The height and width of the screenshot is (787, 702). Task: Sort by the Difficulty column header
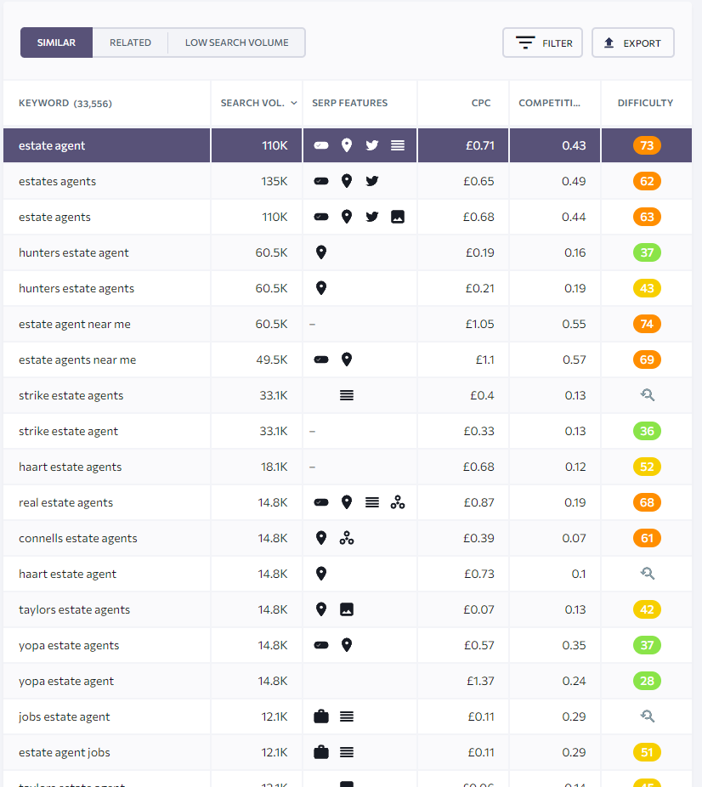point(645,103)
